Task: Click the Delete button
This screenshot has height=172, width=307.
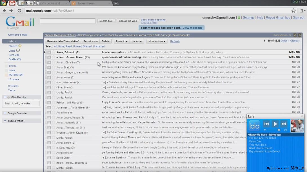Action: [106, 41]
